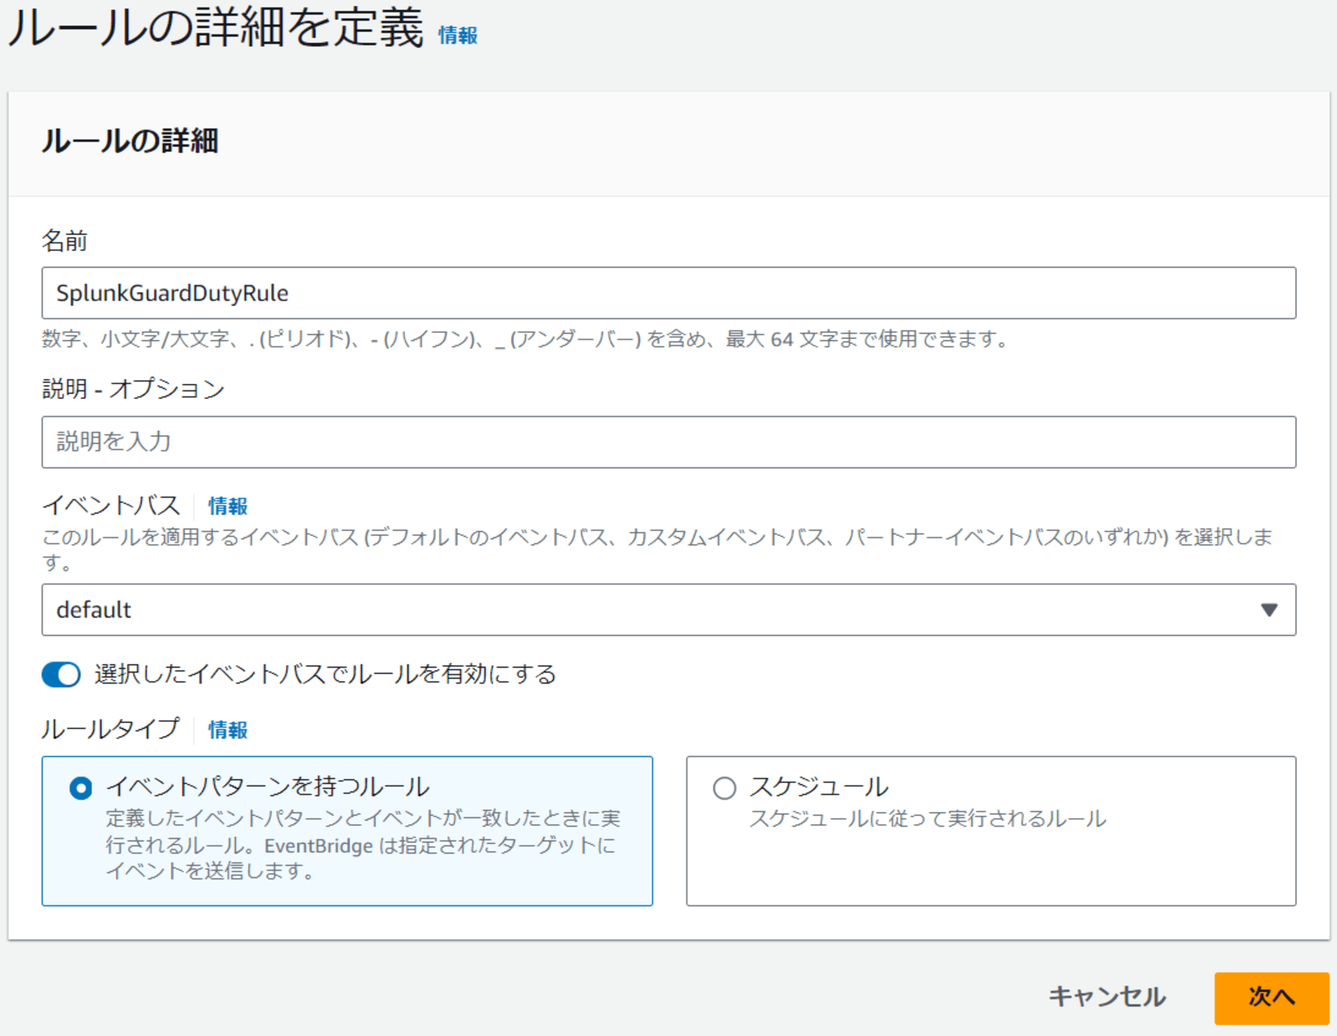Viewport: 1337px width, 1036px height.
Task: Open 情報 link next to ルールタイプ
Action: [x=228, y=730]
